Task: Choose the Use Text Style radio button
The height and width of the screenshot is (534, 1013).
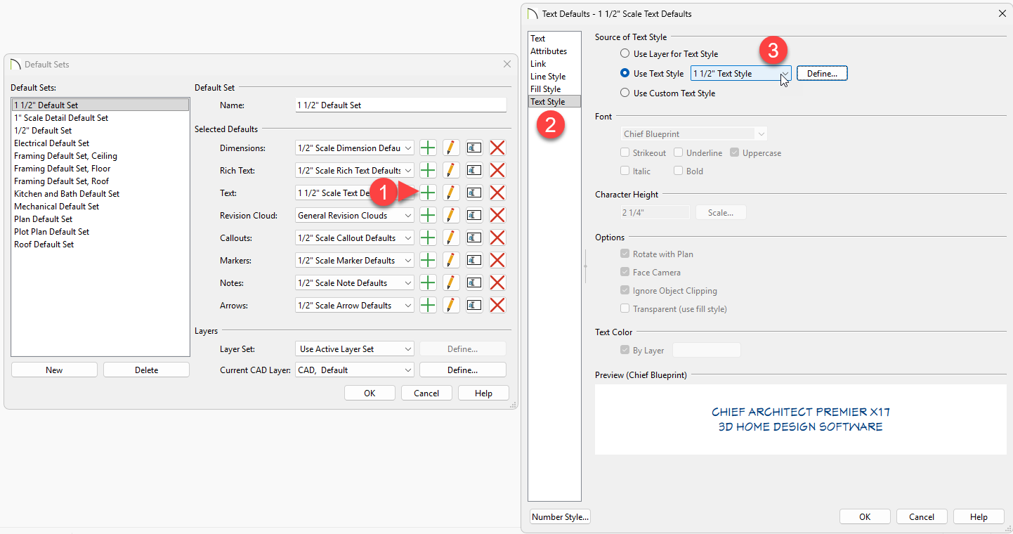Action: (625, 74)
